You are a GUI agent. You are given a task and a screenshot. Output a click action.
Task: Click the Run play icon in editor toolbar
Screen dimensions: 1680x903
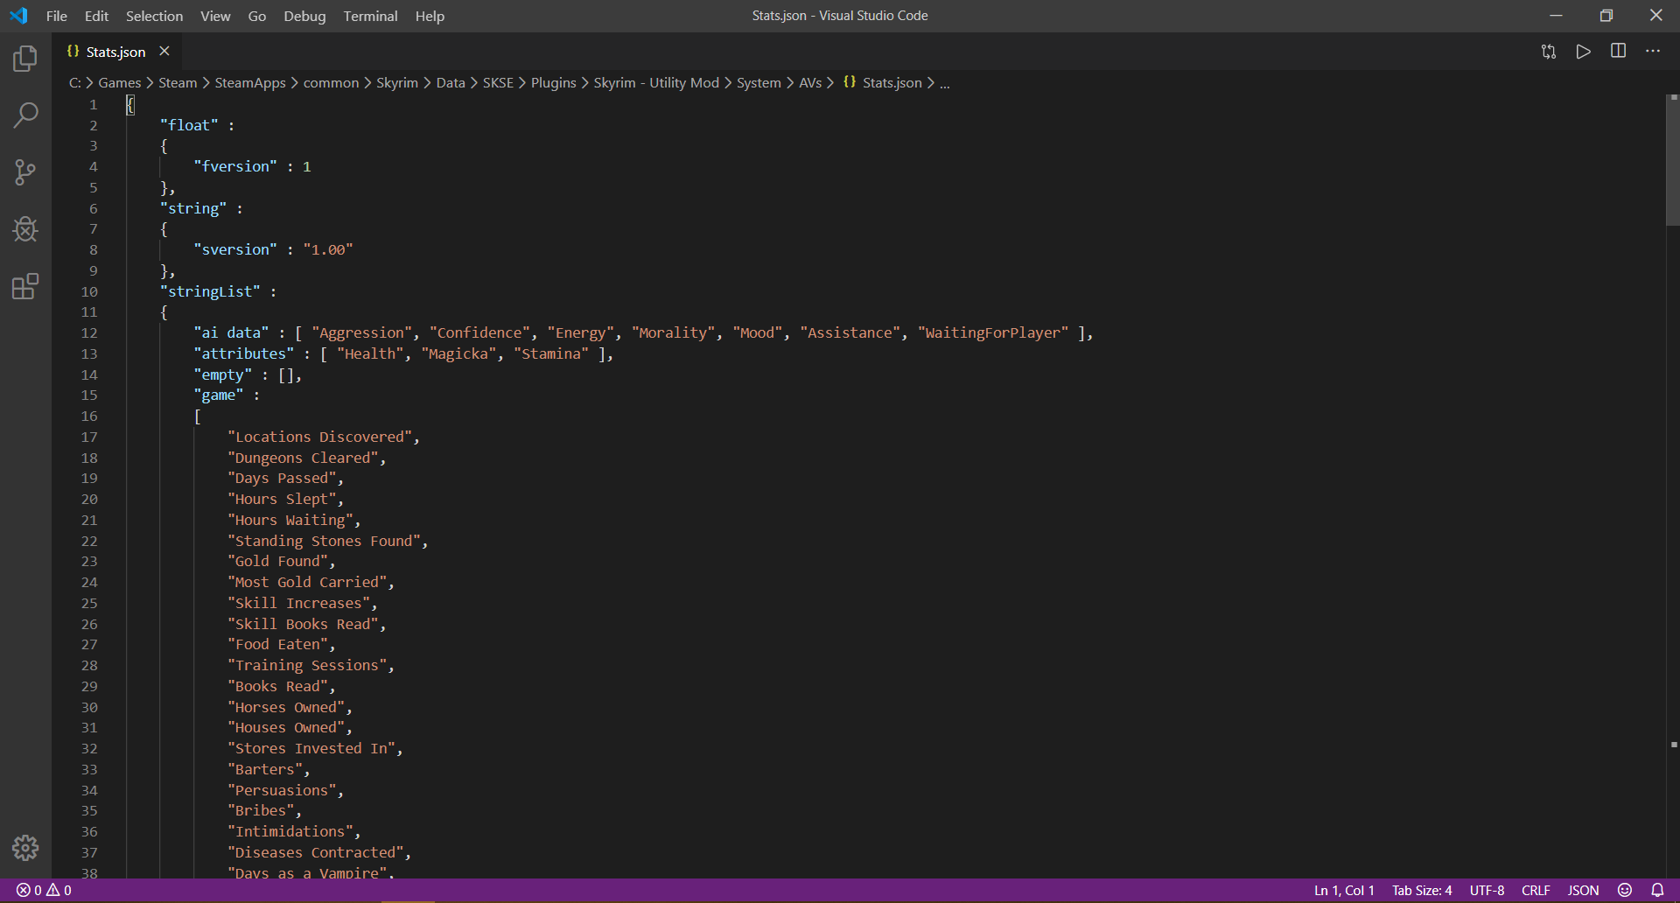(1584, 52)
